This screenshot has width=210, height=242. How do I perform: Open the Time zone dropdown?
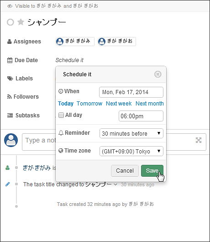(x=131, y=151)
